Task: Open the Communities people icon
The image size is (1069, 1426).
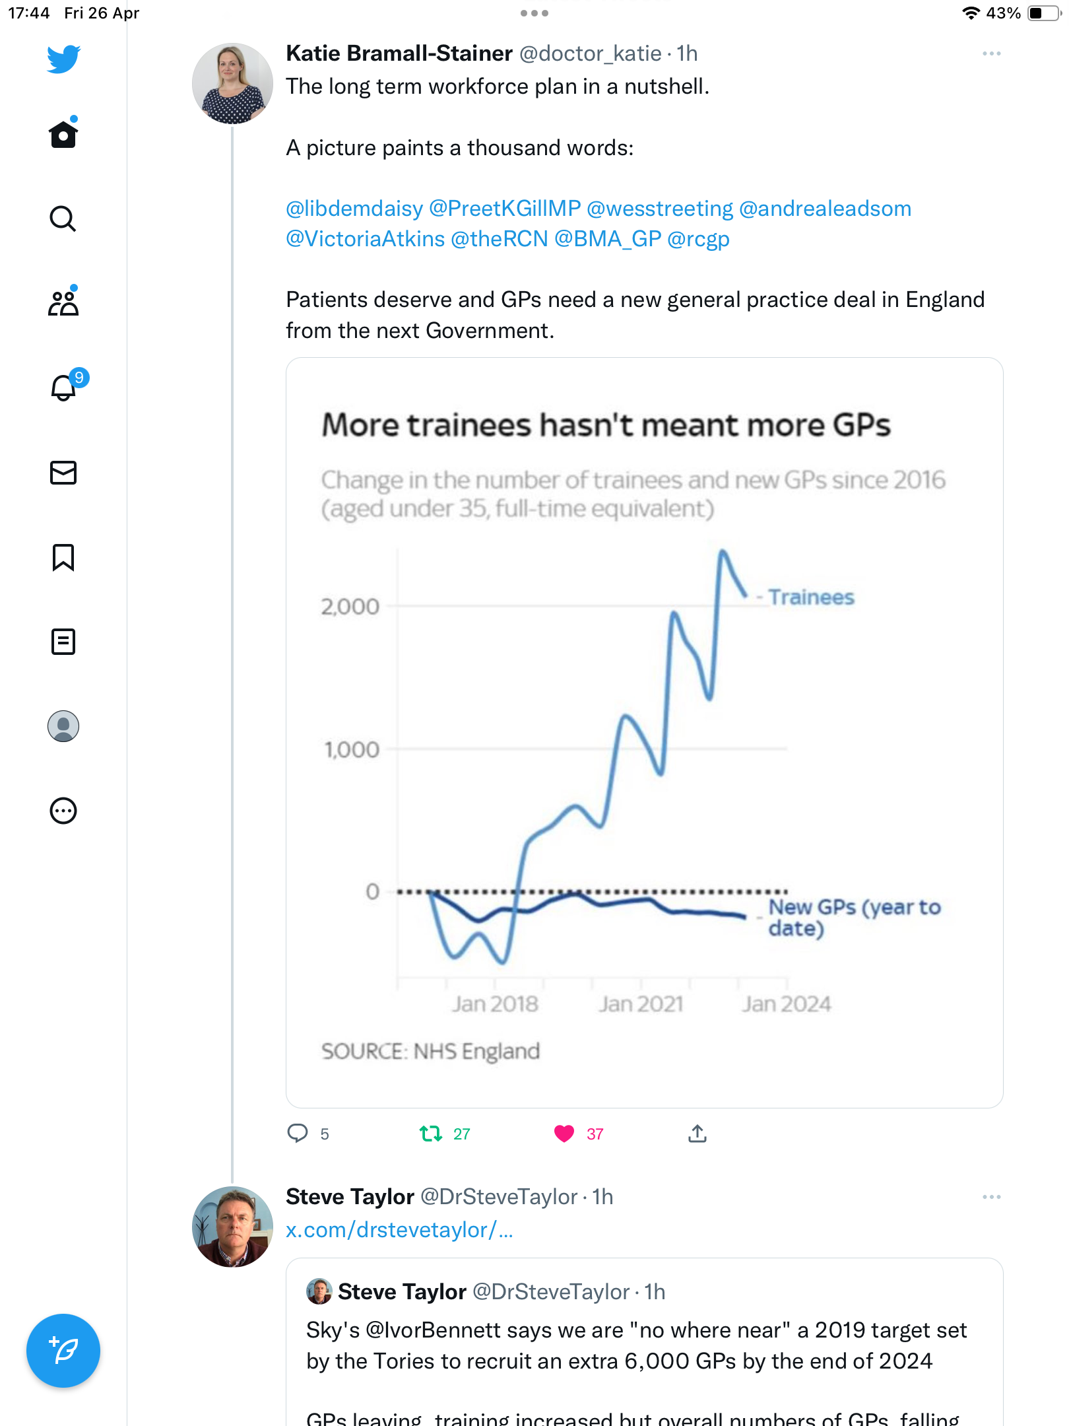Action: pyautogui.click(x=63, y=303)
